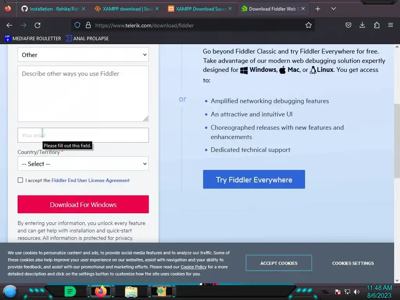
Task: Click the Firefox logo icon in the tab bar
Action: tap(8, 9)
